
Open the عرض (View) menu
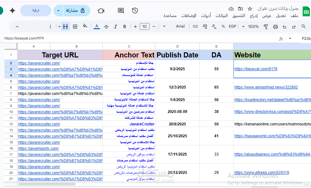(267, 15)
